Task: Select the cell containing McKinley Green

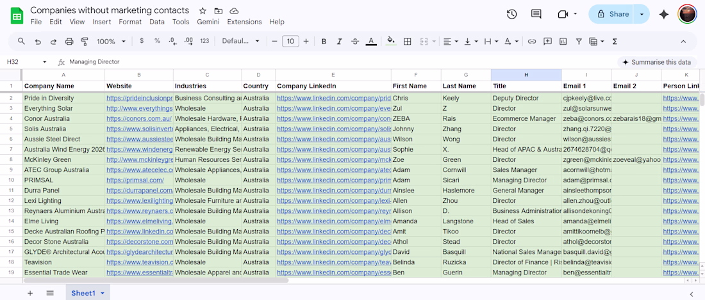Action: pyautogui.click(x=64, y=160)
